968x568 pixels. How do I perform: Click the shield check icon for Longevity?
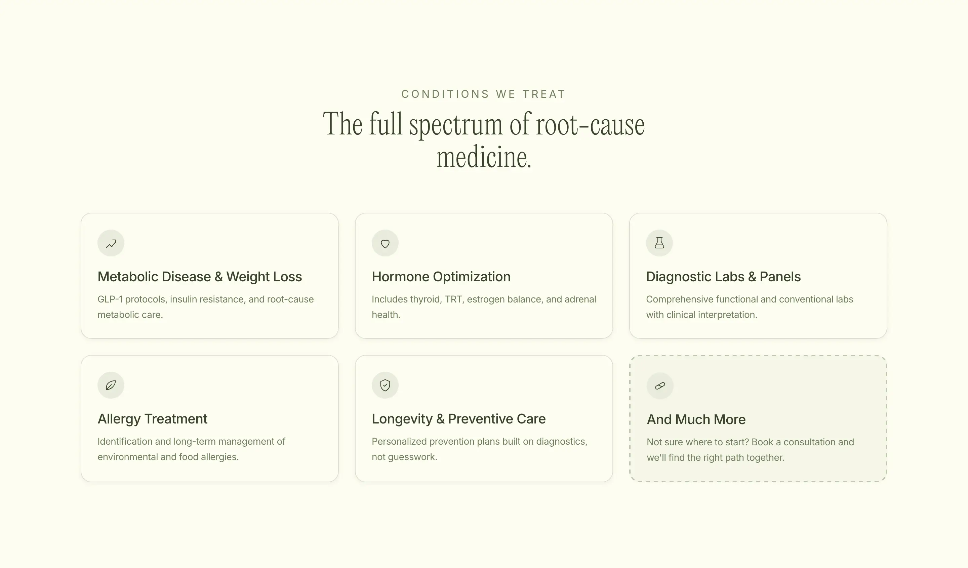point(385,385)
